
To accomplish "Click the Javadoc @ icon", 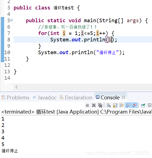I will click(34, 97).
